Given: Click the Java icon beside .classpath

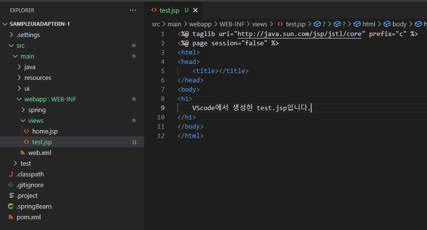Looking at the screenshot, I should tap(11, 174).
